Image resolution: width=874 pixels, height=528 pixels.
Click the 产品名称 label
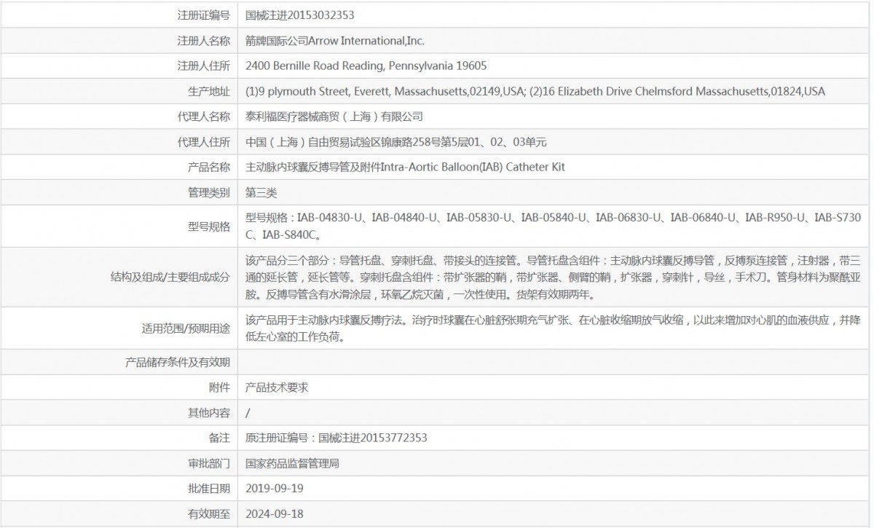tap(209, 168)
